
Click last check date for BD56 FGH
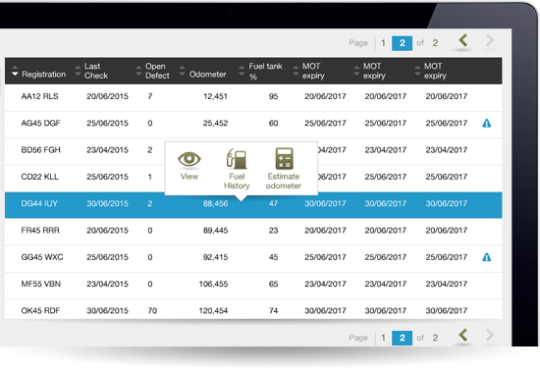(x=107, y=150)
